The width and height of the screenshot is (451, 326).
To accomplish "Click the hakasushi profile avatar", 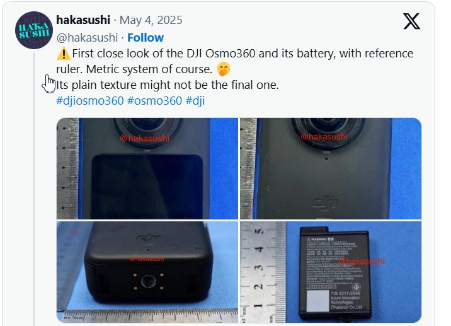I will [34, 30].
